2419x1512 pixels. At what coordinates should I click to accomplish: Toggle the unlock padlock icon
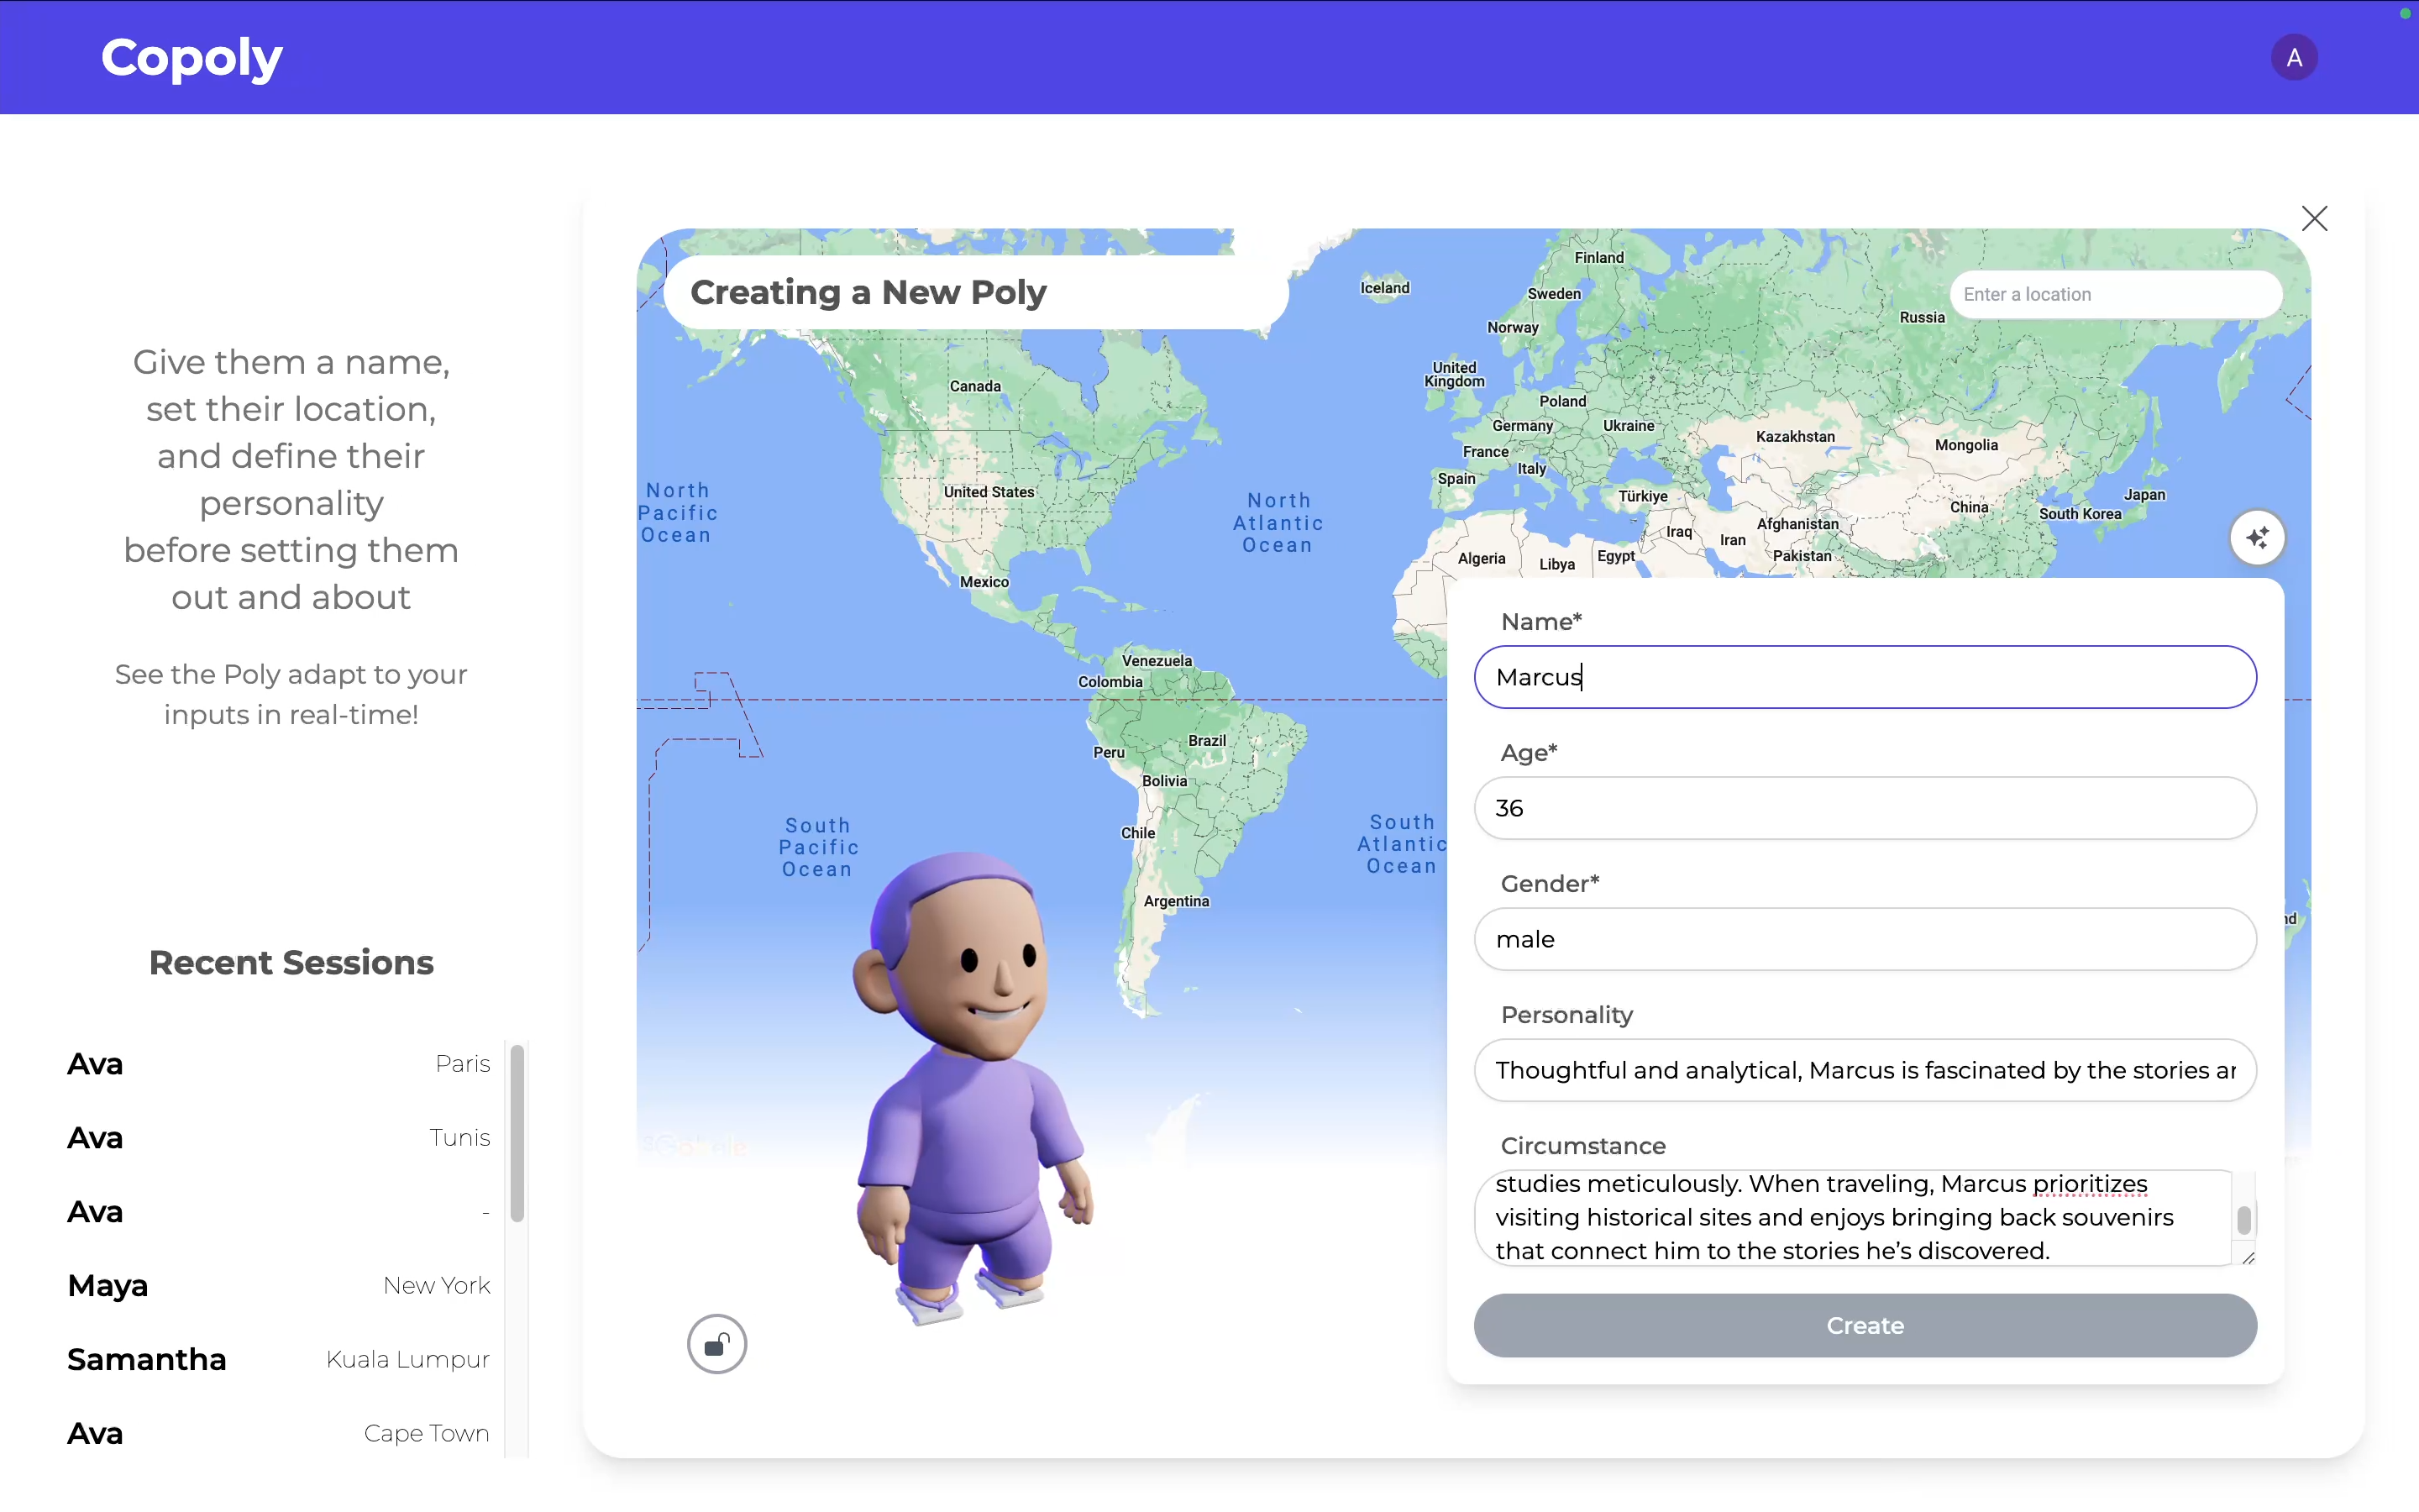716,1344
